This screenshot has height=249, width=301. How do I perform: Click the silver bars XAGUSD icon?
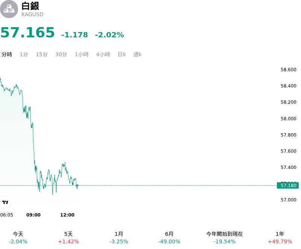pos(9,9)
